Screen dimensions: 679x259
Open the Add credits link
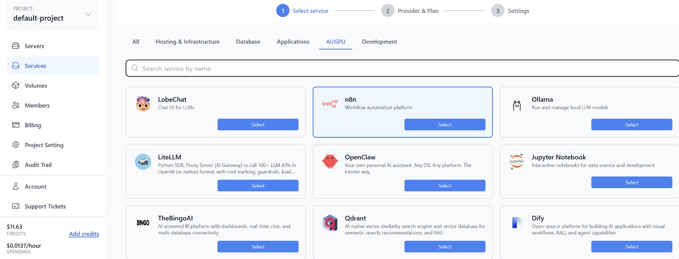click(x=84, y=234)
